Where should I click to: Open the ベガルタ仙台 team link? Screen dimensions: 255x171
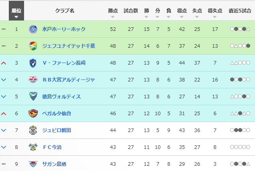57,114
